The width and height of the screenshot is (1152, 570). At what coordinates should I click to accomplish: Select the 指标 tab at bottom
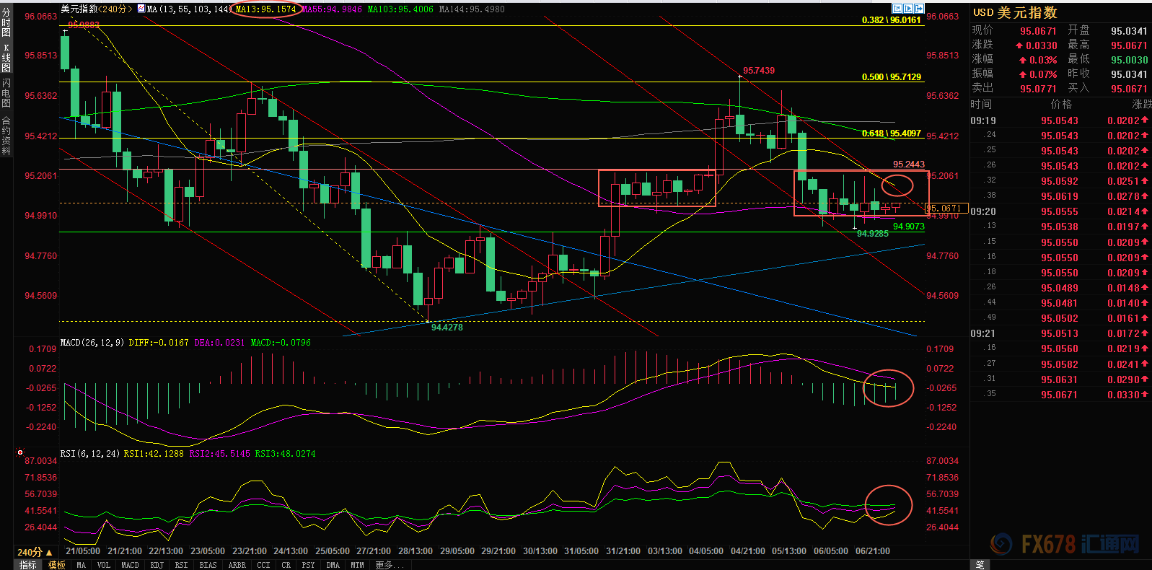[x=28, y=565]
